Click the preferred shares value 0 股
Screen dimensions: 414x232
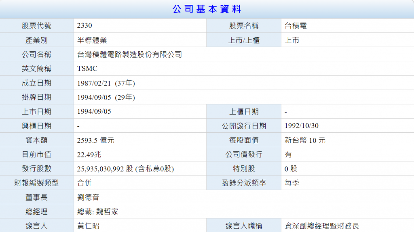click(291, 169)
